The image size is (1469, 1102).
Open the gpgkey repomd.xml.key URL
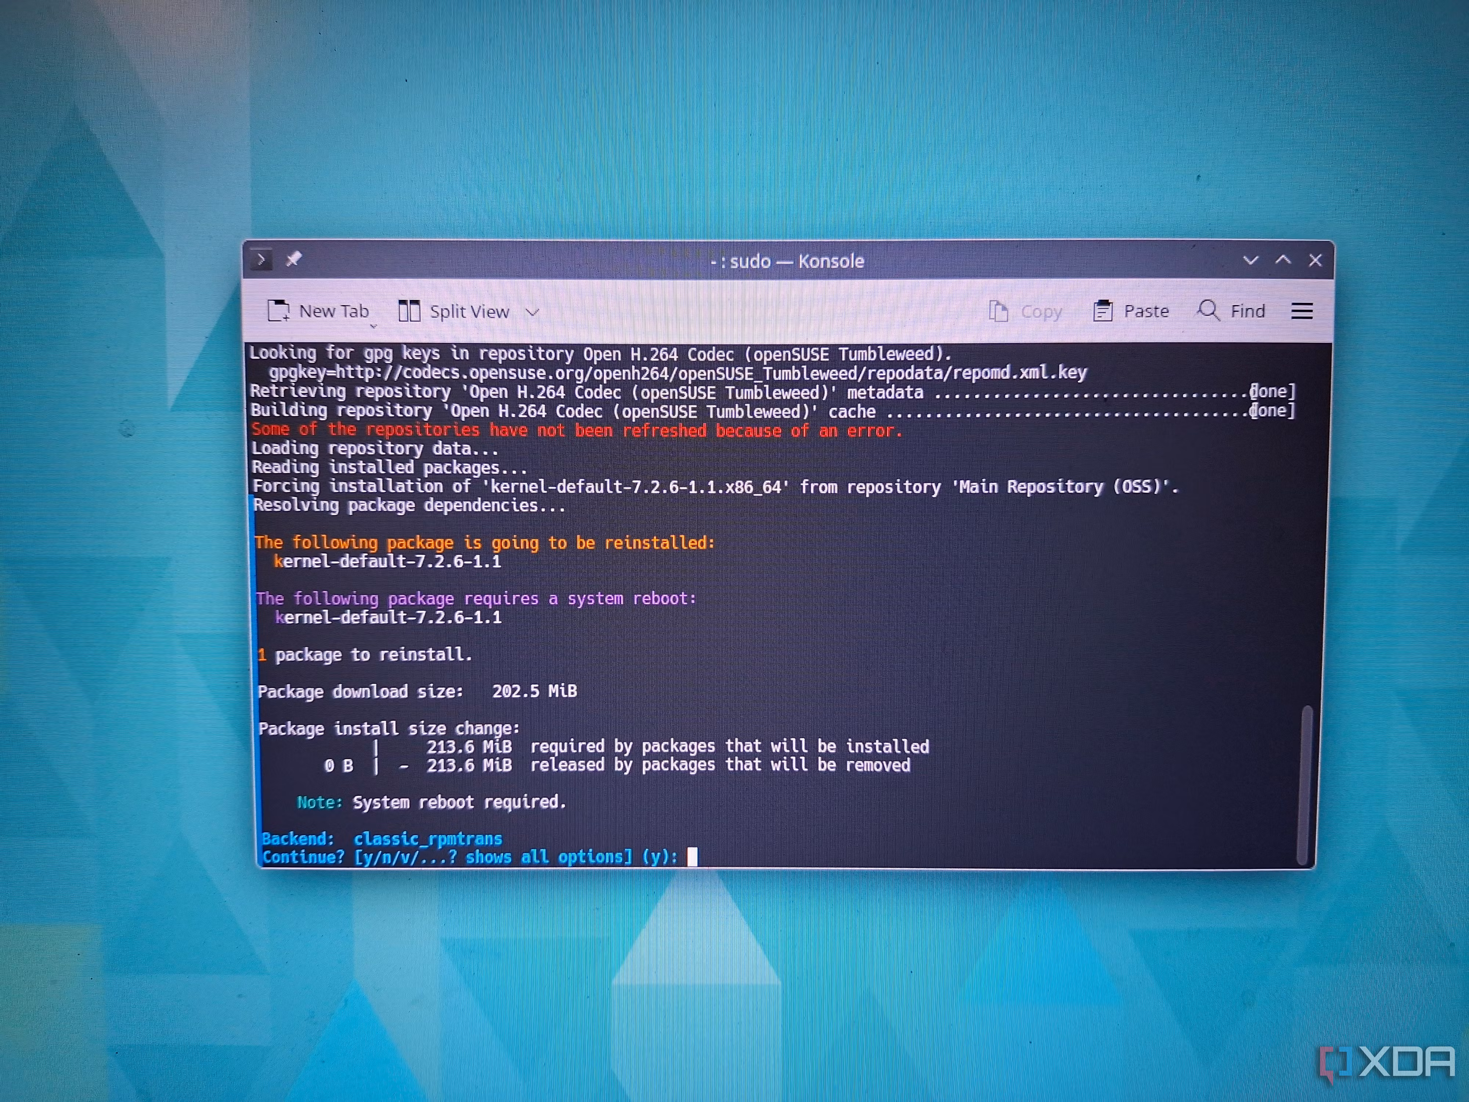(678, 372)
